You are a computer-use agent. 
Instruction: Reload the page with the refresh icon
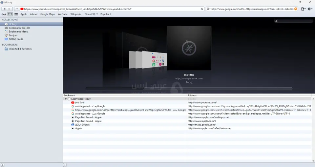click(x=201, y=9)
